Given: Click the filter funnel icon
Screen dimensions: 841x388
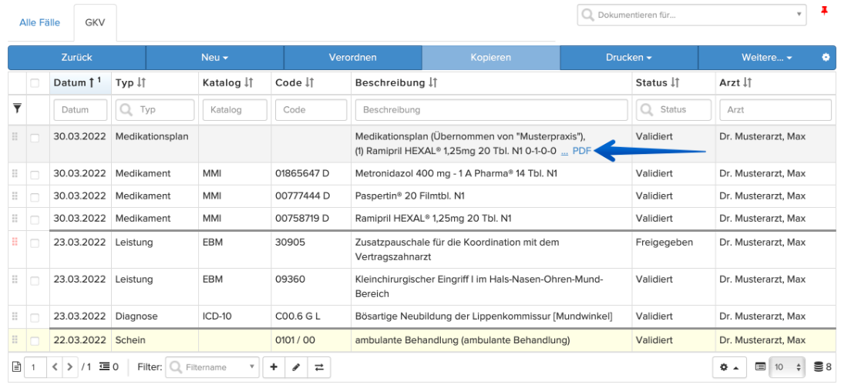Looking at the screenshot, I should (17, 109).
